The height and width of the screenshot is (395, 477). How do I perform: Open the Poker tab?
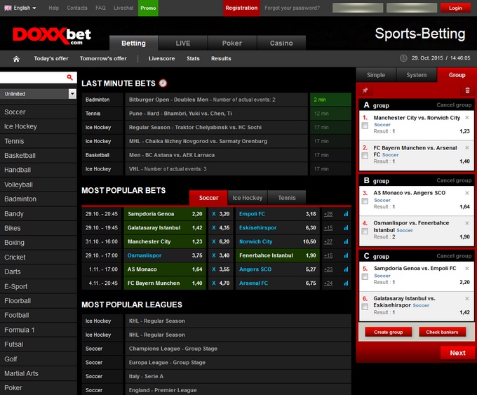pyautogui.click(x=232, y=43)
